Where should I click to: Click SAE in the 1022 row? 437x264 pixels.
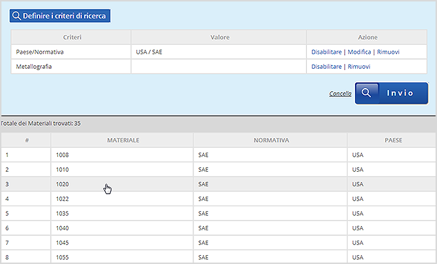(x=203, y=199)
